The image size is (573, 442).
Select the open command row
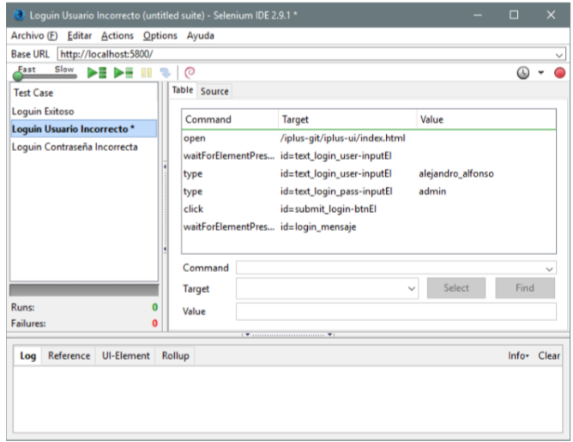tap(369, 138)
